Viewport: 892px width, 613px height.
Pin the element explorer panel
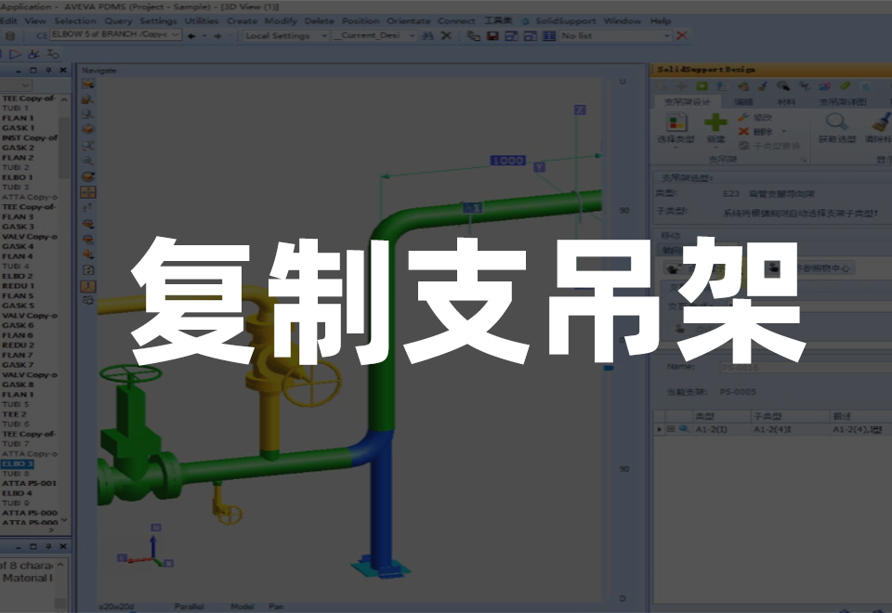(48, 70)
